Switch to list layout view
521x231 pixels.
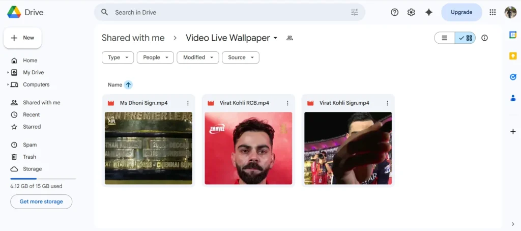point(445,38)
